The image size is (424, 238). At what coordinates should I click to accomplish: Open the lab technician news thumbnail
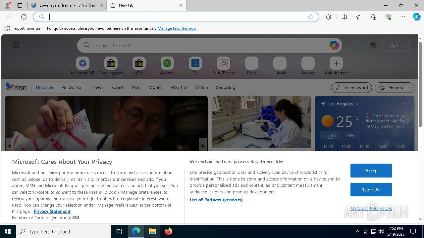(x=261, y=122)
